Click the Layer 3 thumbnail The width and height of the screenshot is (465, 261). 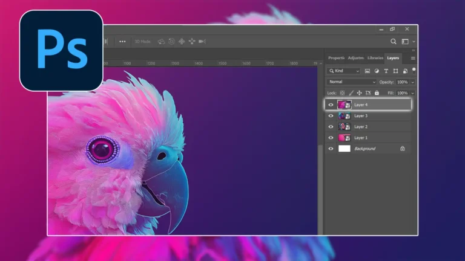[345, 116]
